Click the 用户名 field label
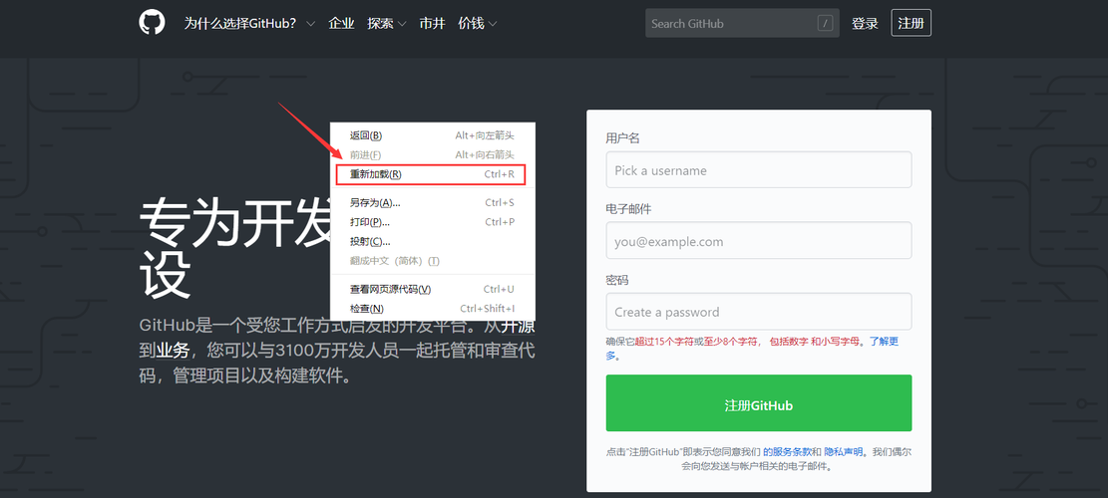Image resolution: width=1108 pixels, height=498 pixels. (622, 138)
